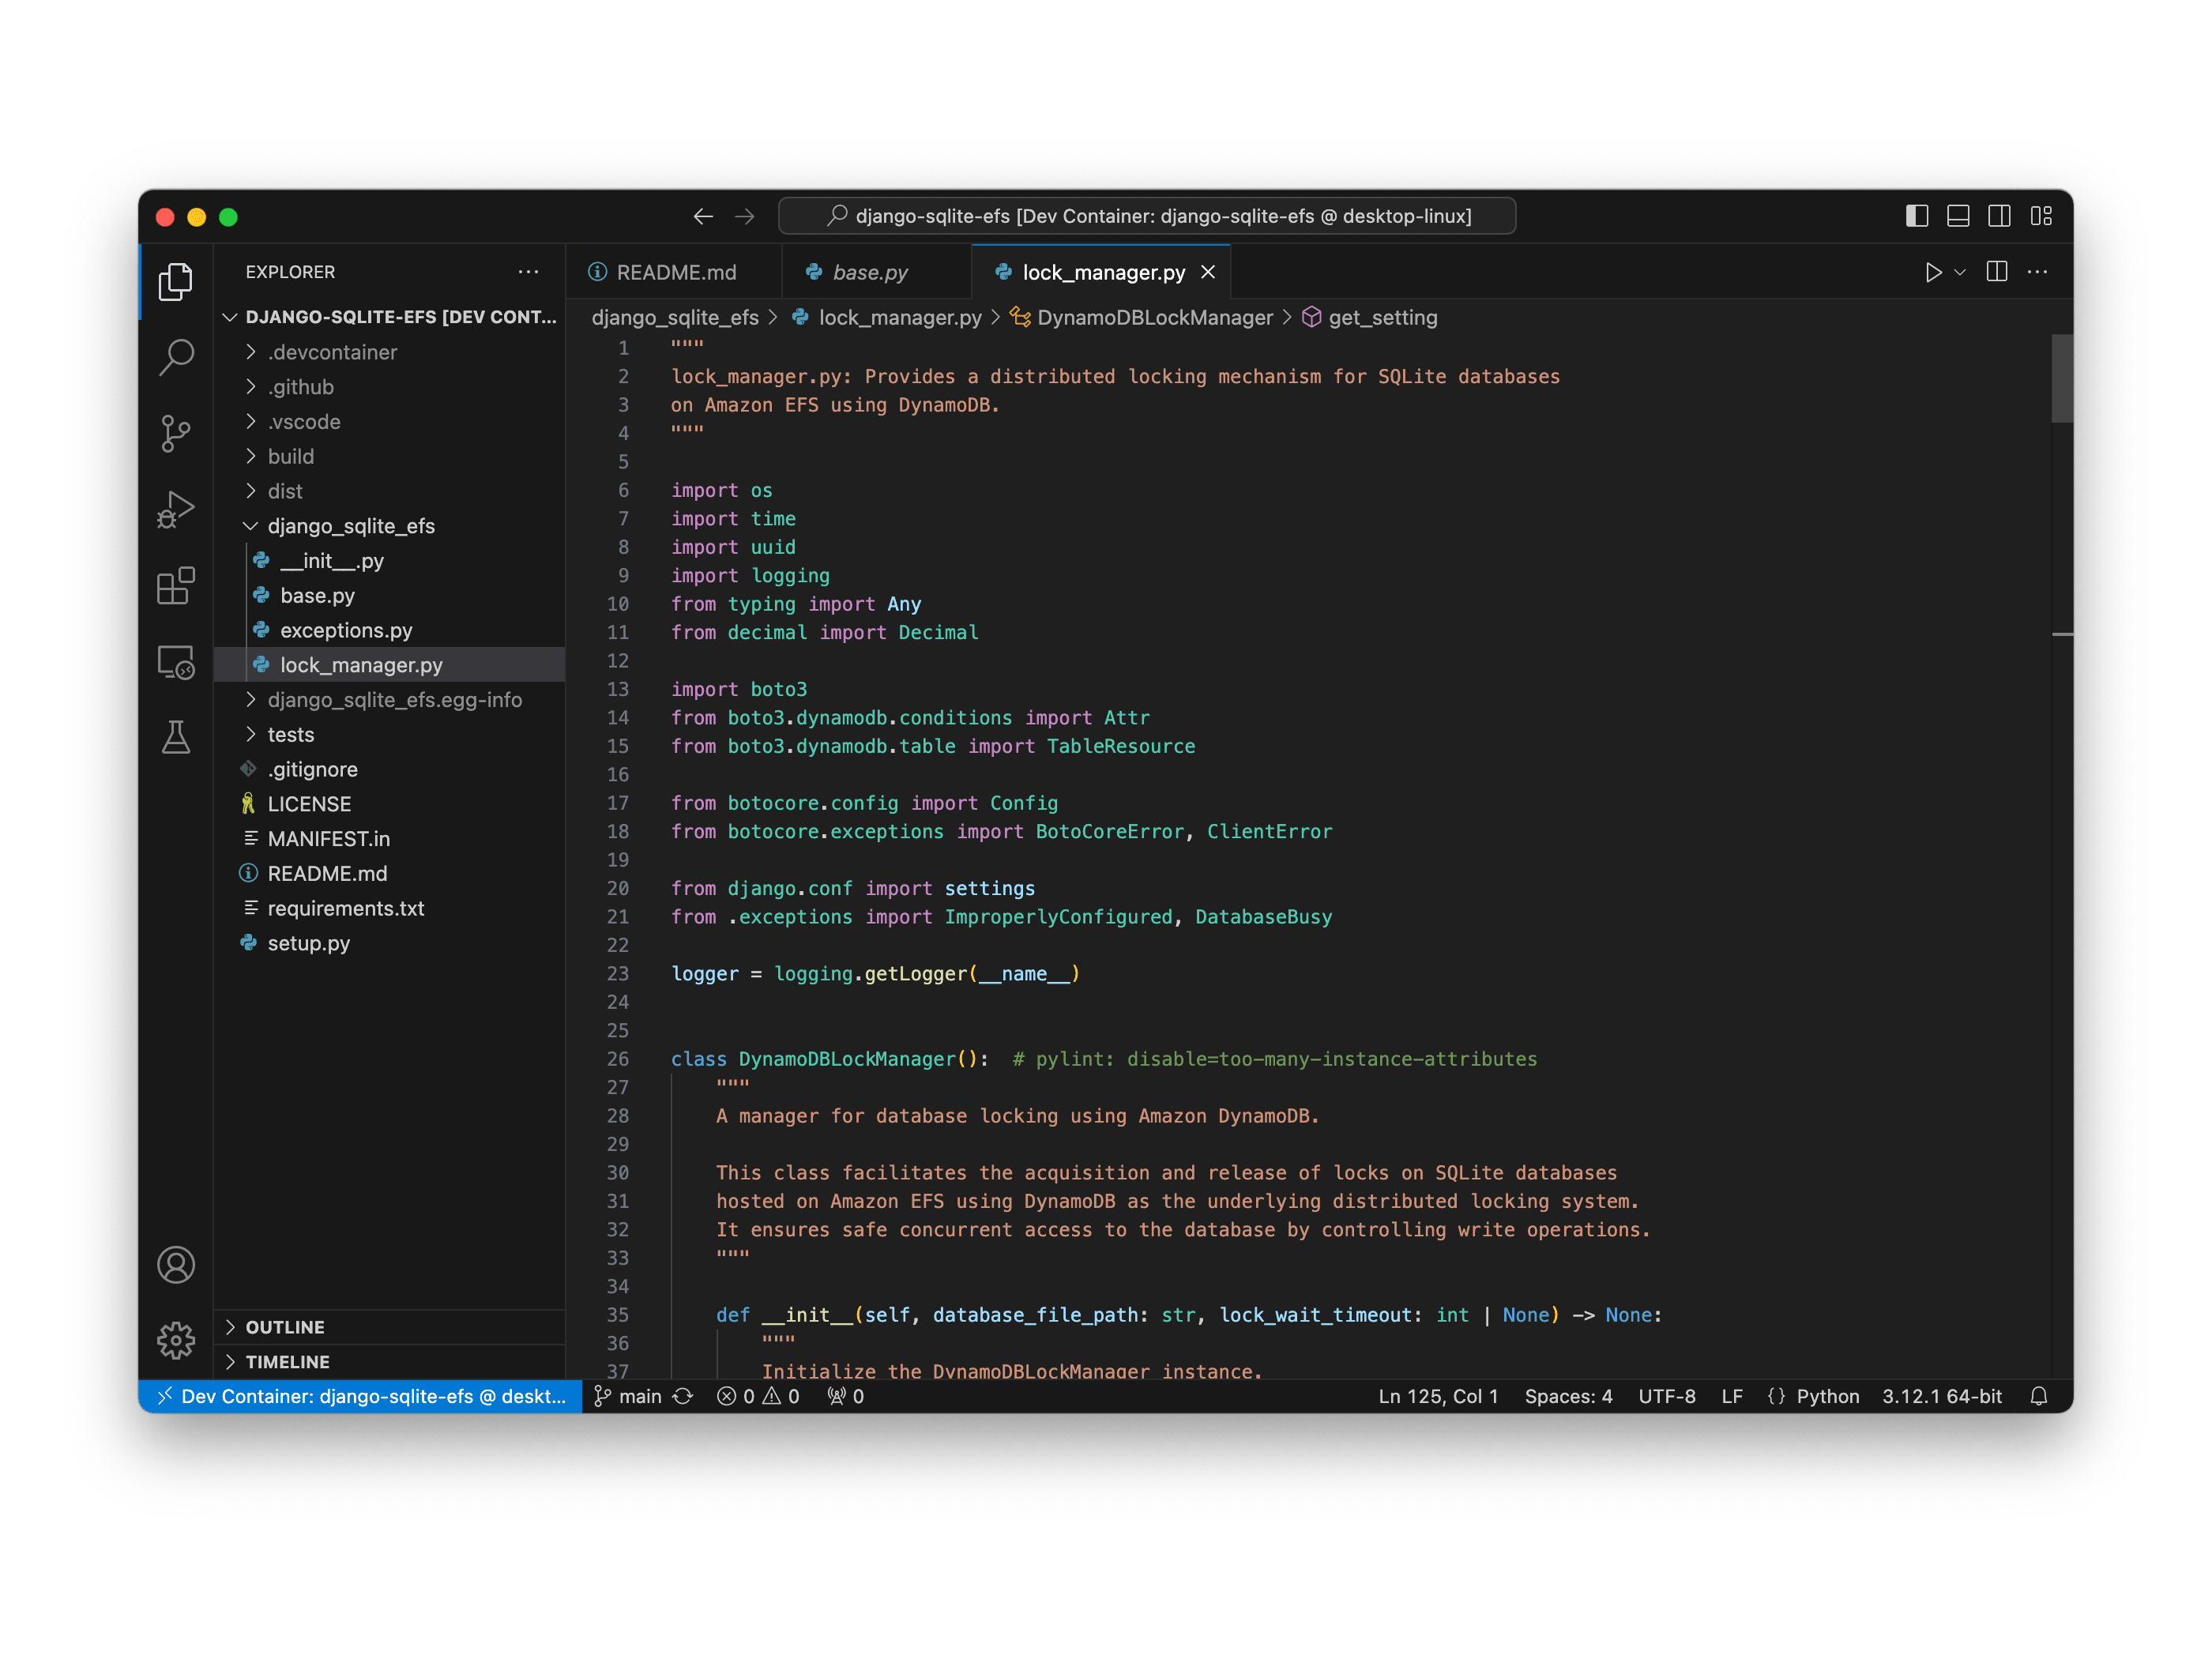Open the Accounts menu icon
The width and height of the screenshot is (2212, 1659).
(176, 1265)
